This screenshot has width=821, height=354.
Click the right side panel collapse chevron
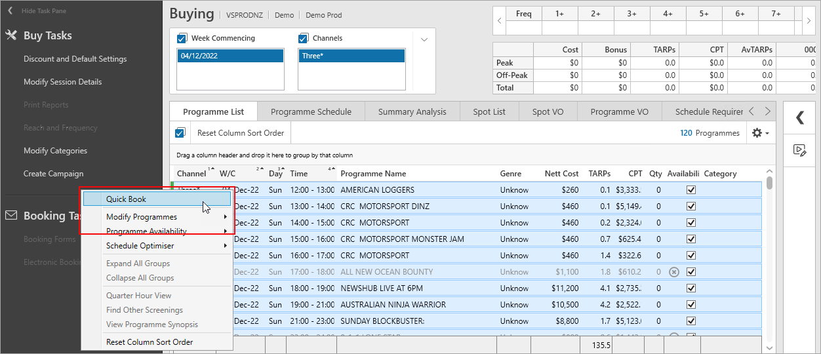click(x=800, y=118)
